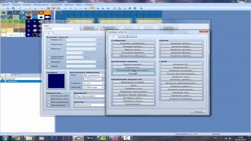Screen dimensions: 251x141
Task: Select the Pencil drawing tool
Action: coord(65,8)
